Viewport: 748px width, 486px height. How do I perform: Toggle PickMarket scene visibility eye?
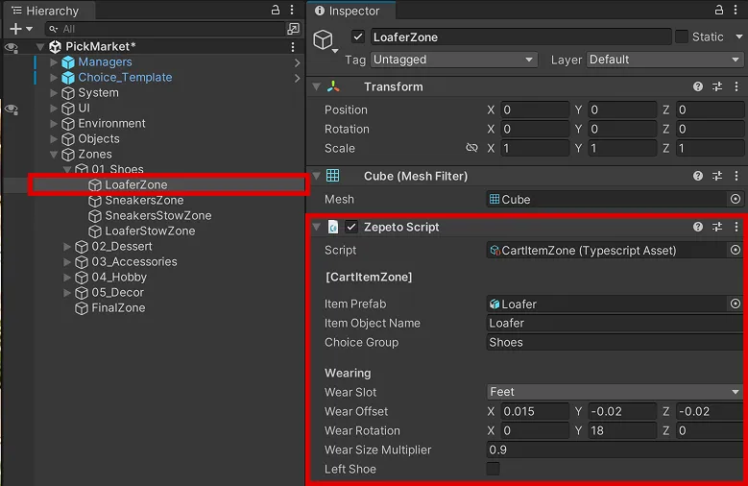coord(12,47)
